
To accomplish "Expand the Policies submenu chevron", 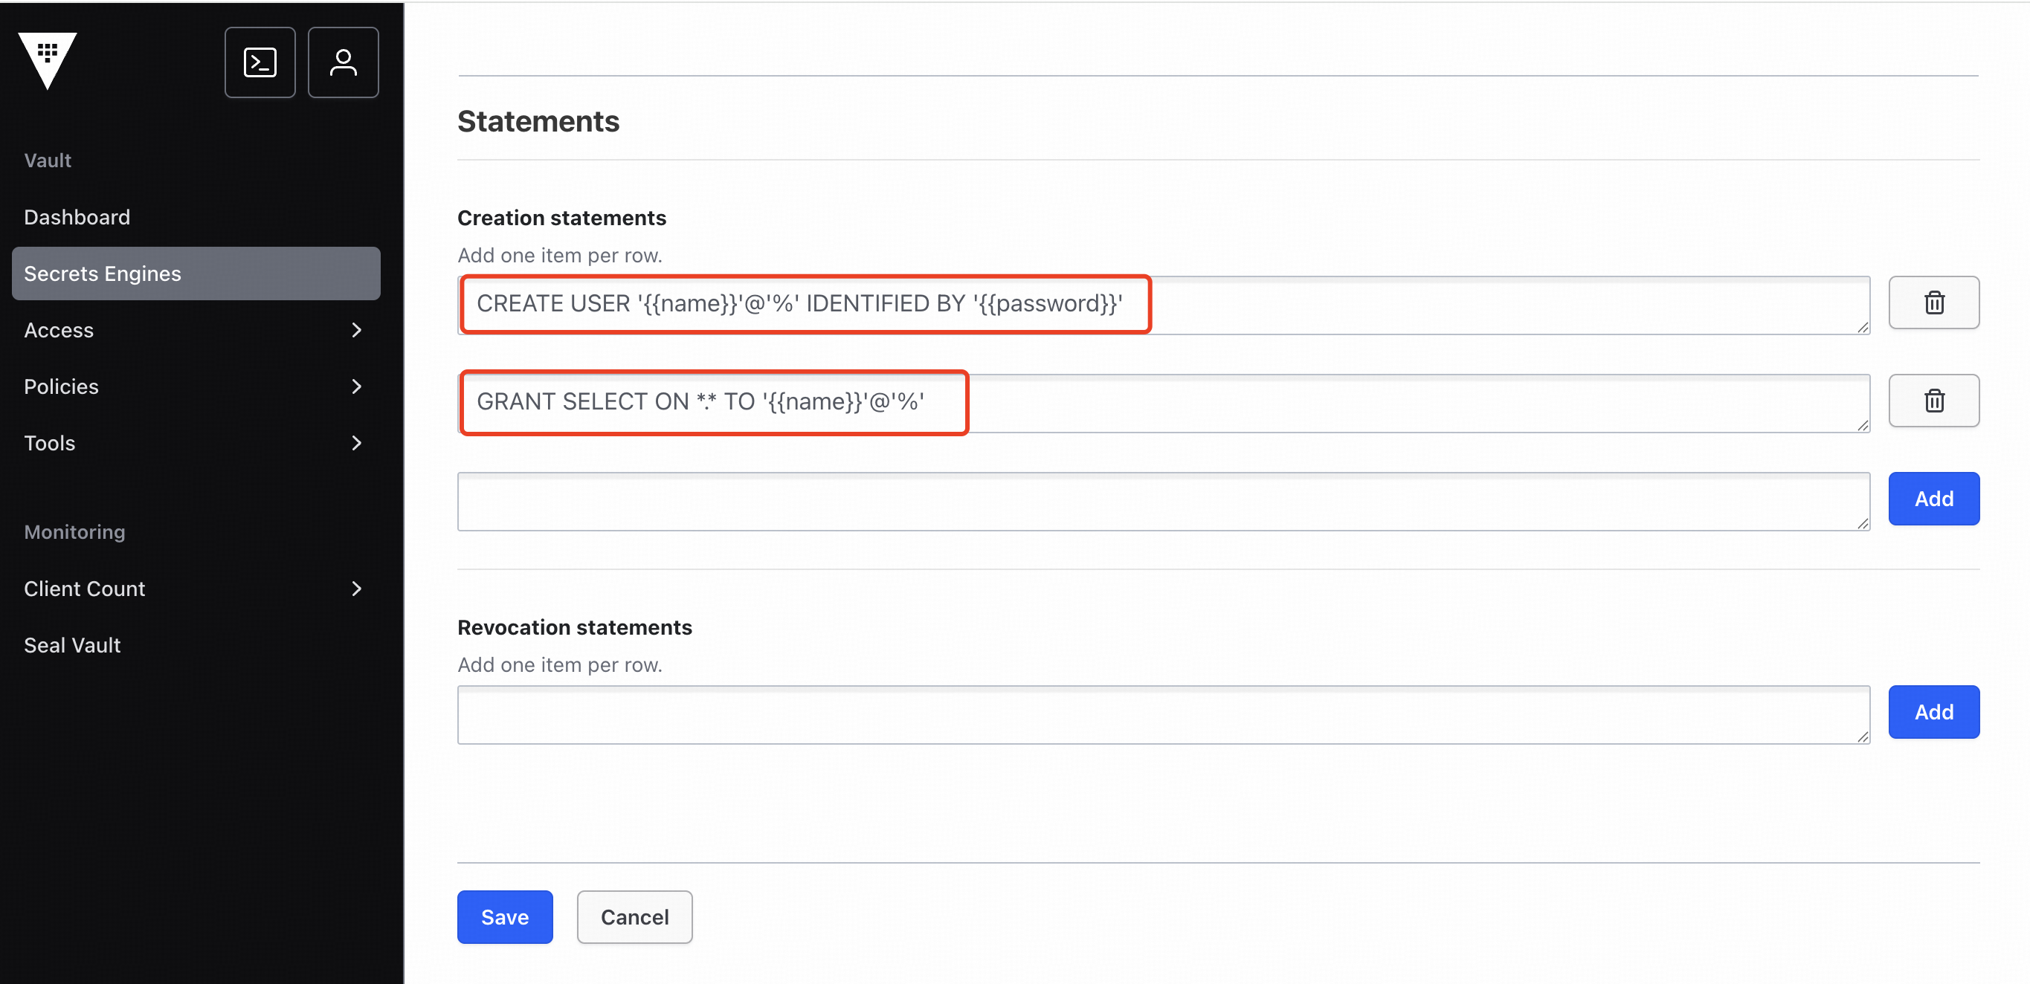I will tap(356, 386).
